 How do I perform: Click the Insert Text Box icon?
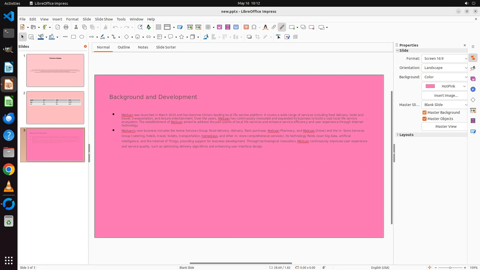246,27
